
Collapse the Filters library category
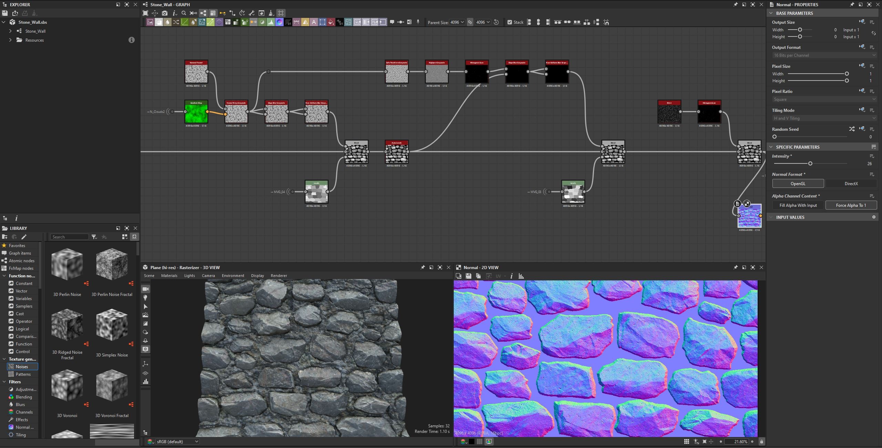coord(4,382)
